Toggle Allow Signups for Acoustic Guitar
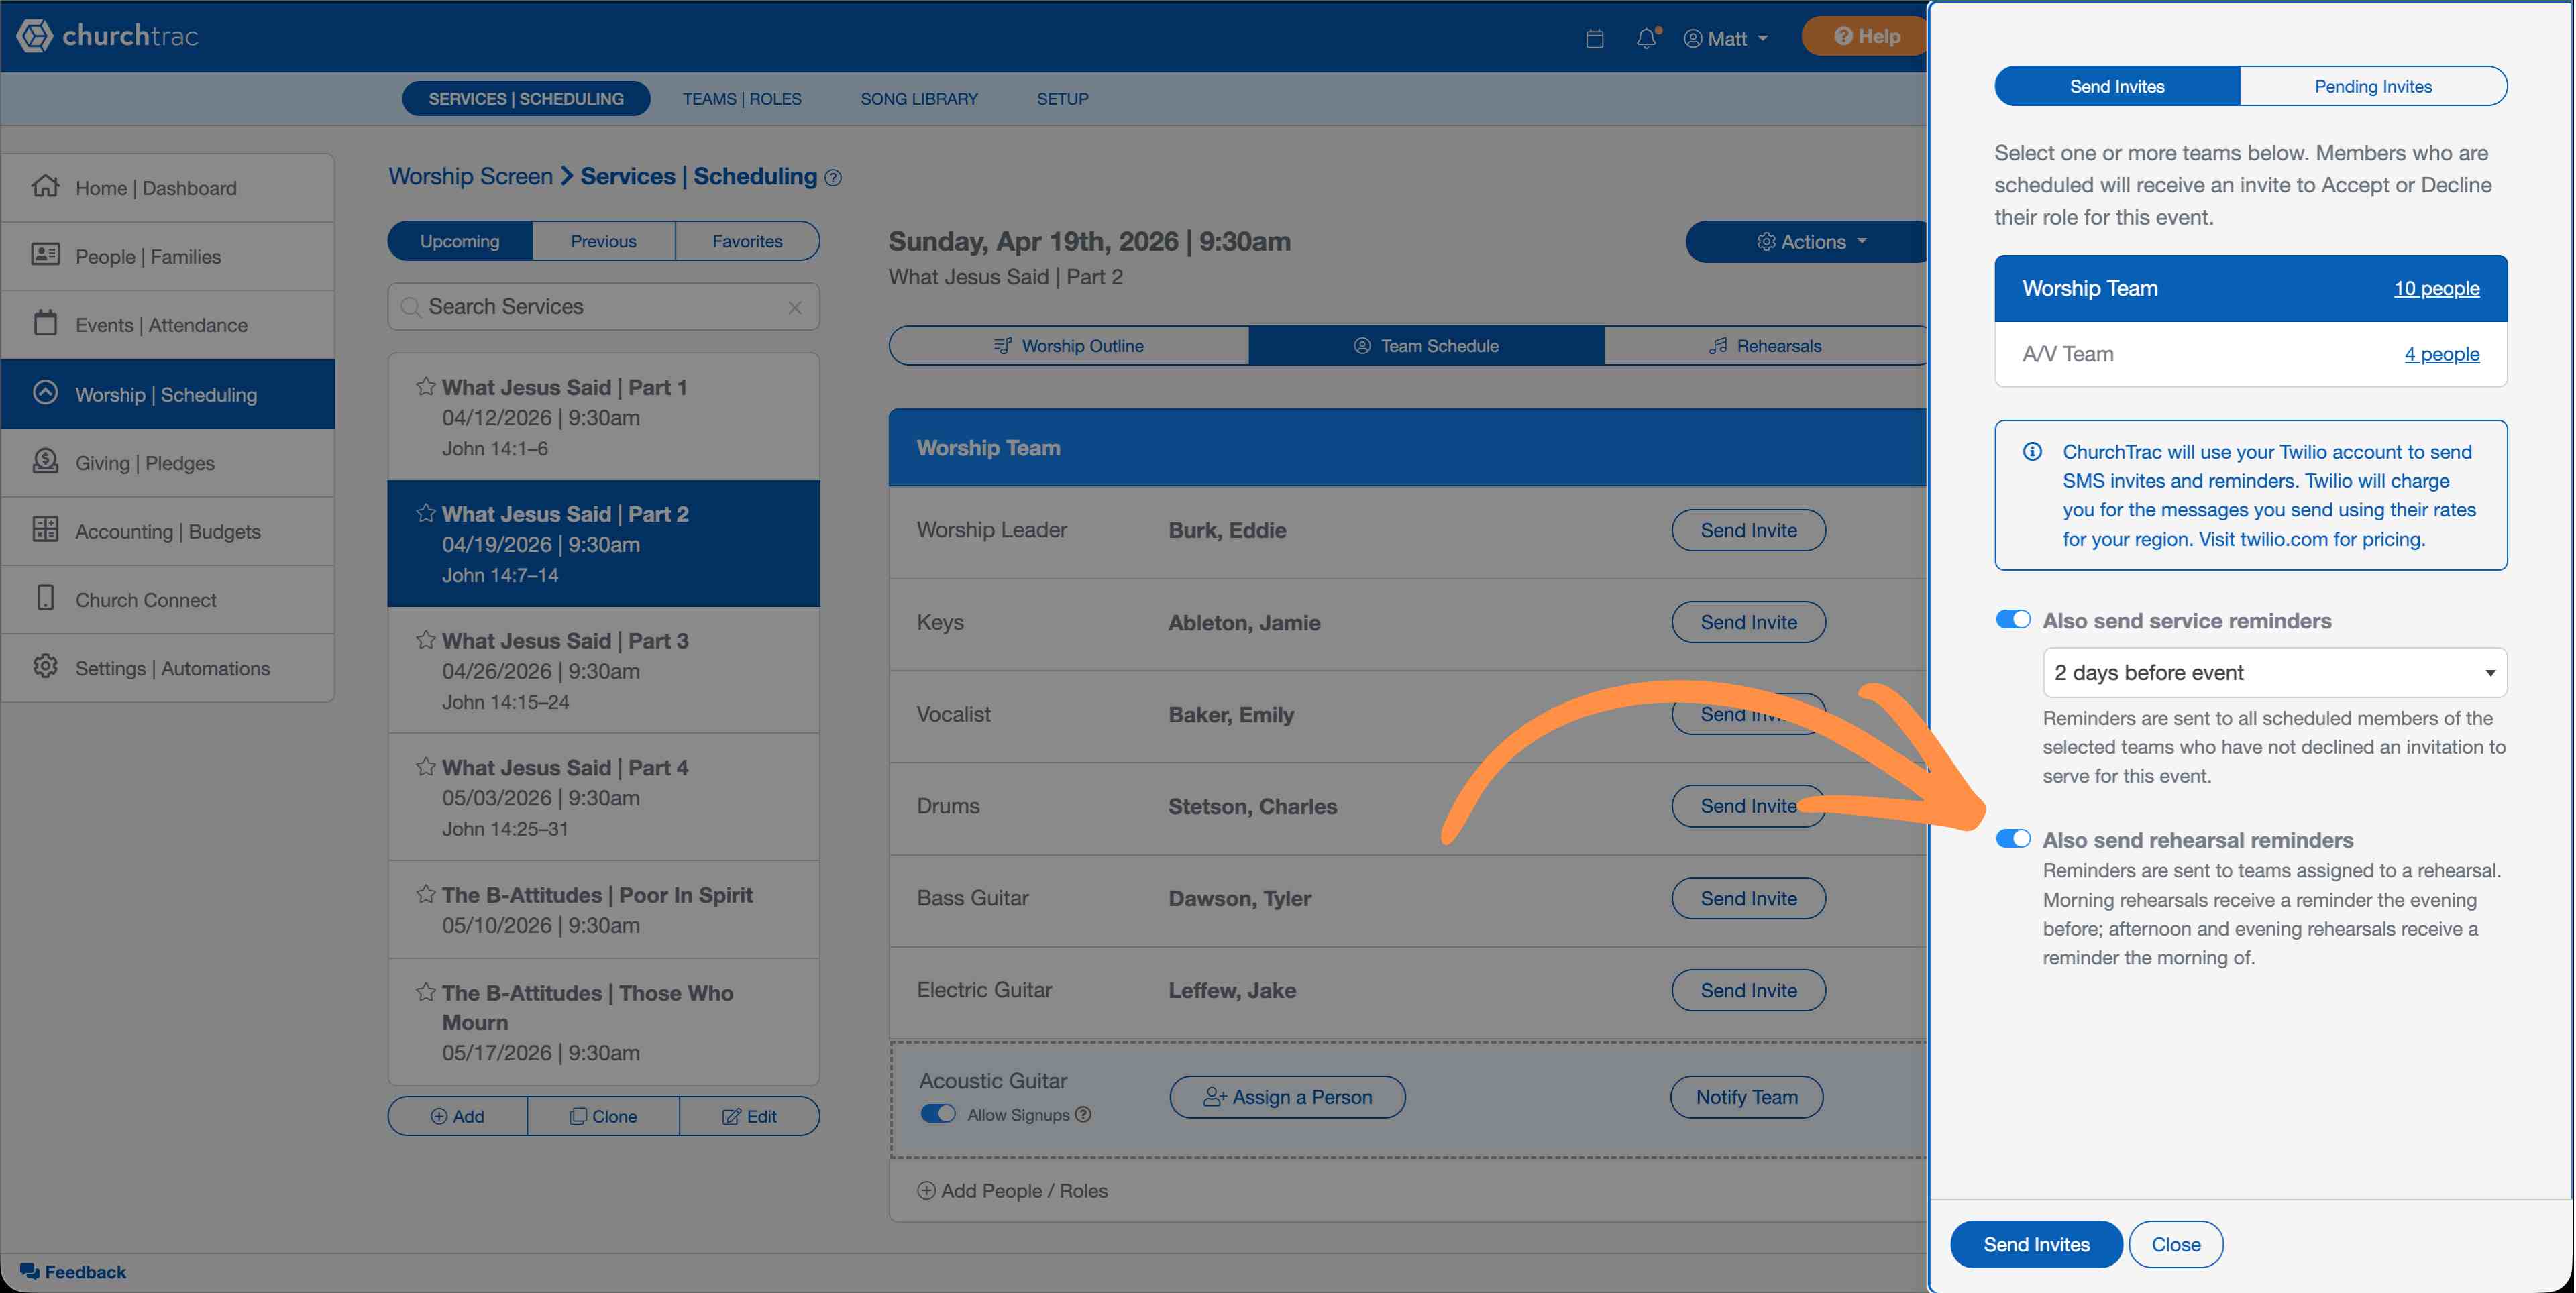 pos(937,1114)
